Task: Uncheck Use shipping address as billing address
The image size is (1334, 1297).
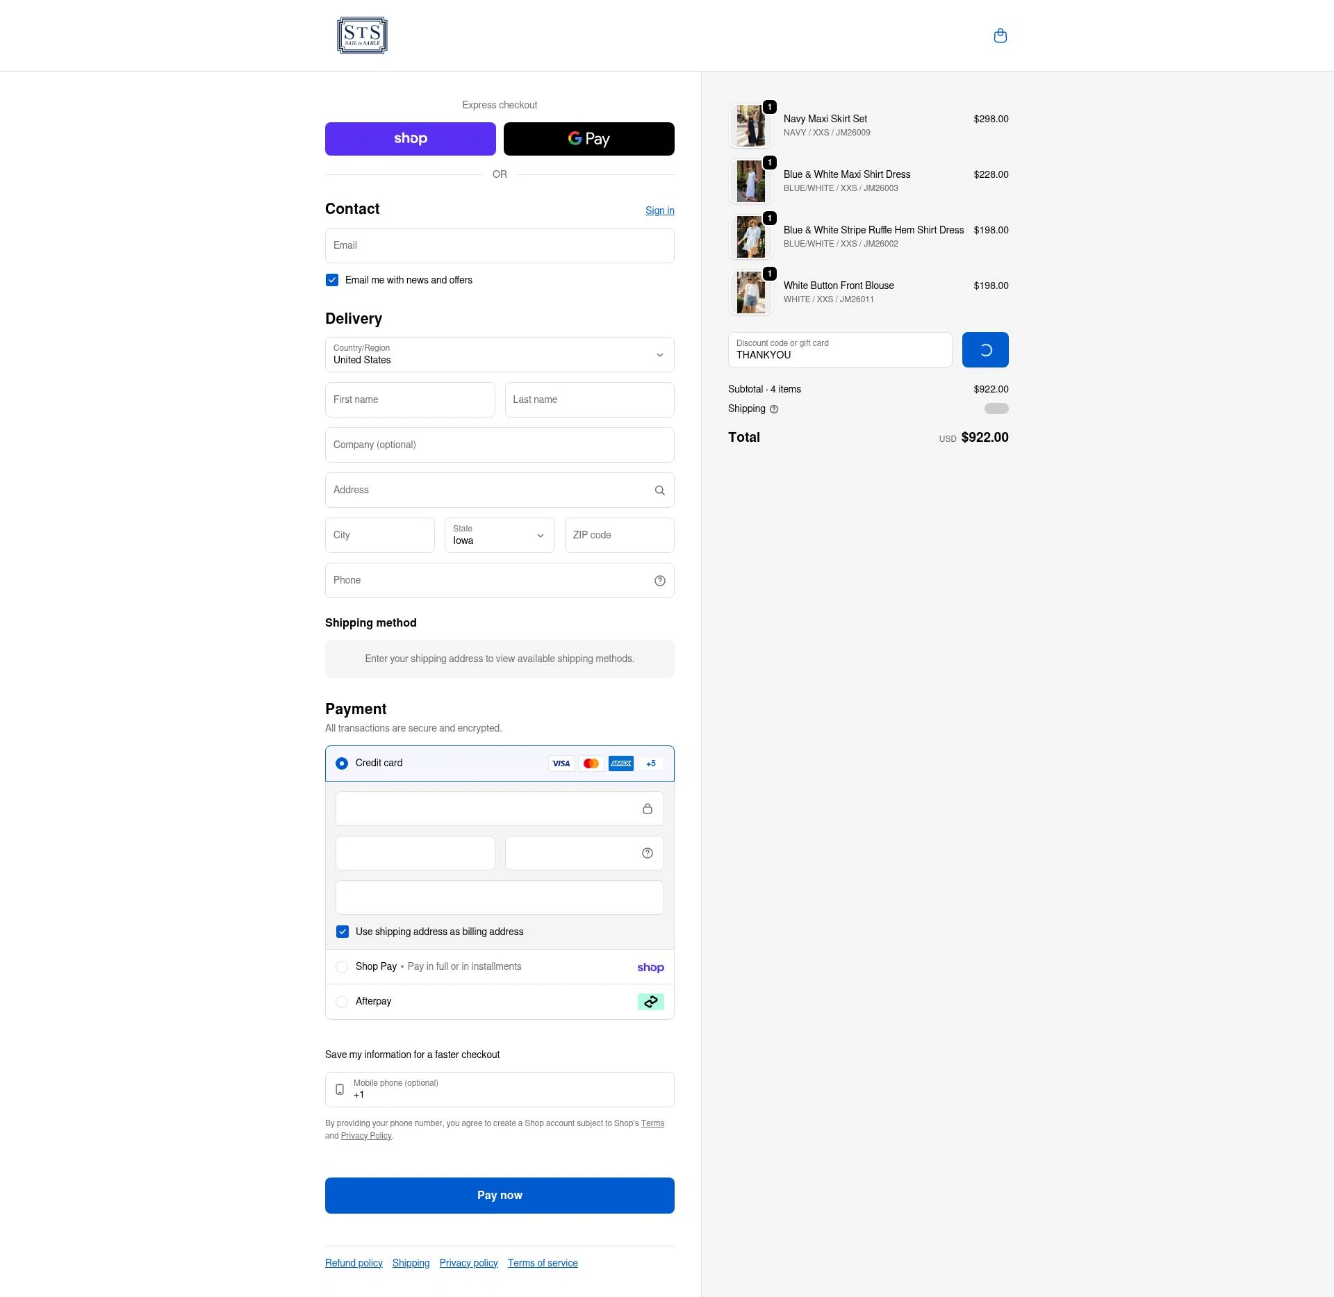Action: [342, 932]
